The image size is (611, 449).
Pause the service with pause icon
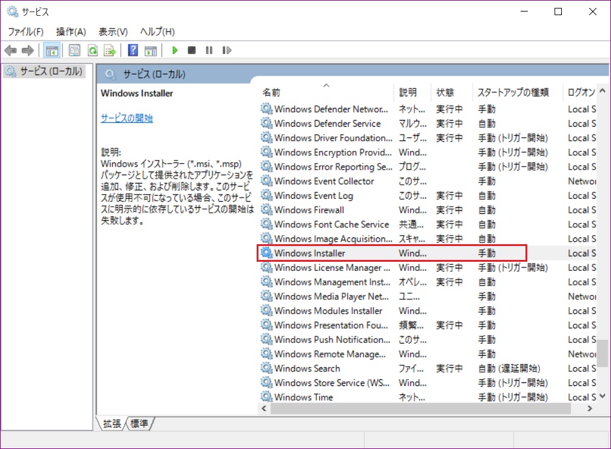point(209,50)
